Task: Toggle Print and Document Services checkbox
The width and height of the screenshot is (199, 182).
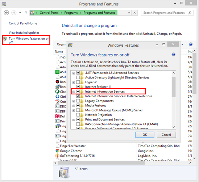Action: click(78, 119)
